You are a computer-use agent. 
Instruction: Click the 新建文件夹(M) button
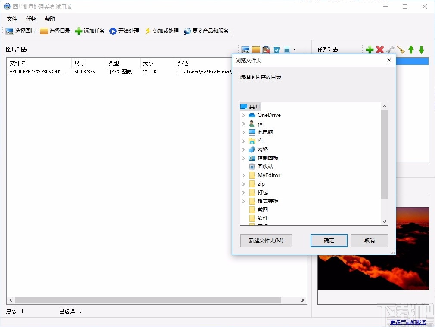(266, 241)
